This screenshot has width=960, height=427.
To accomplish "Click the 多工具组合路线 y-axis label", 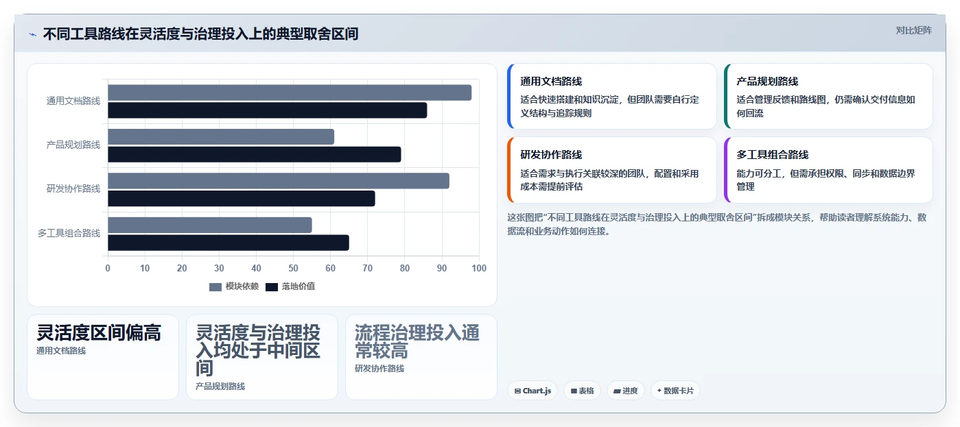I will pos(69,233).
